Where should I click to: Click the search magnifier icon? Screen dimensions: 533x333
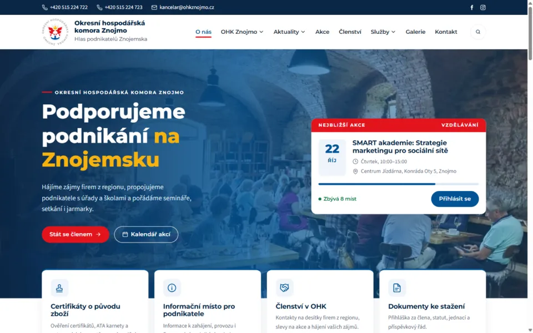(478, 32)
